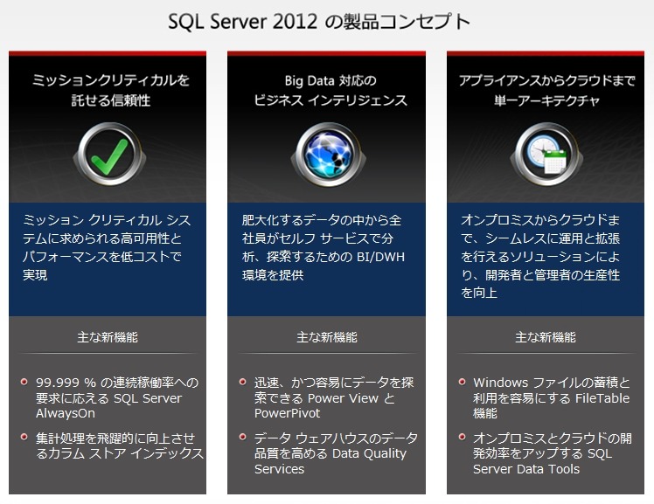Click the "Power View と PowerPivot" bullet text
654x504 pixels.
(334, 397)
